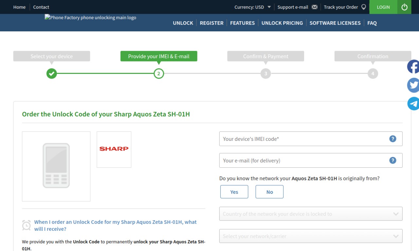The height and width of the screenshot is (251, 419).
Task: Open the FEATURES menu item
Action: point(242,23)
